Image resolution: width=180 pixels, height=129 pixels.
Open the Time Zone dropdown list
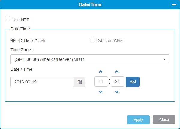pyautogui.click(x=90, y=59)
